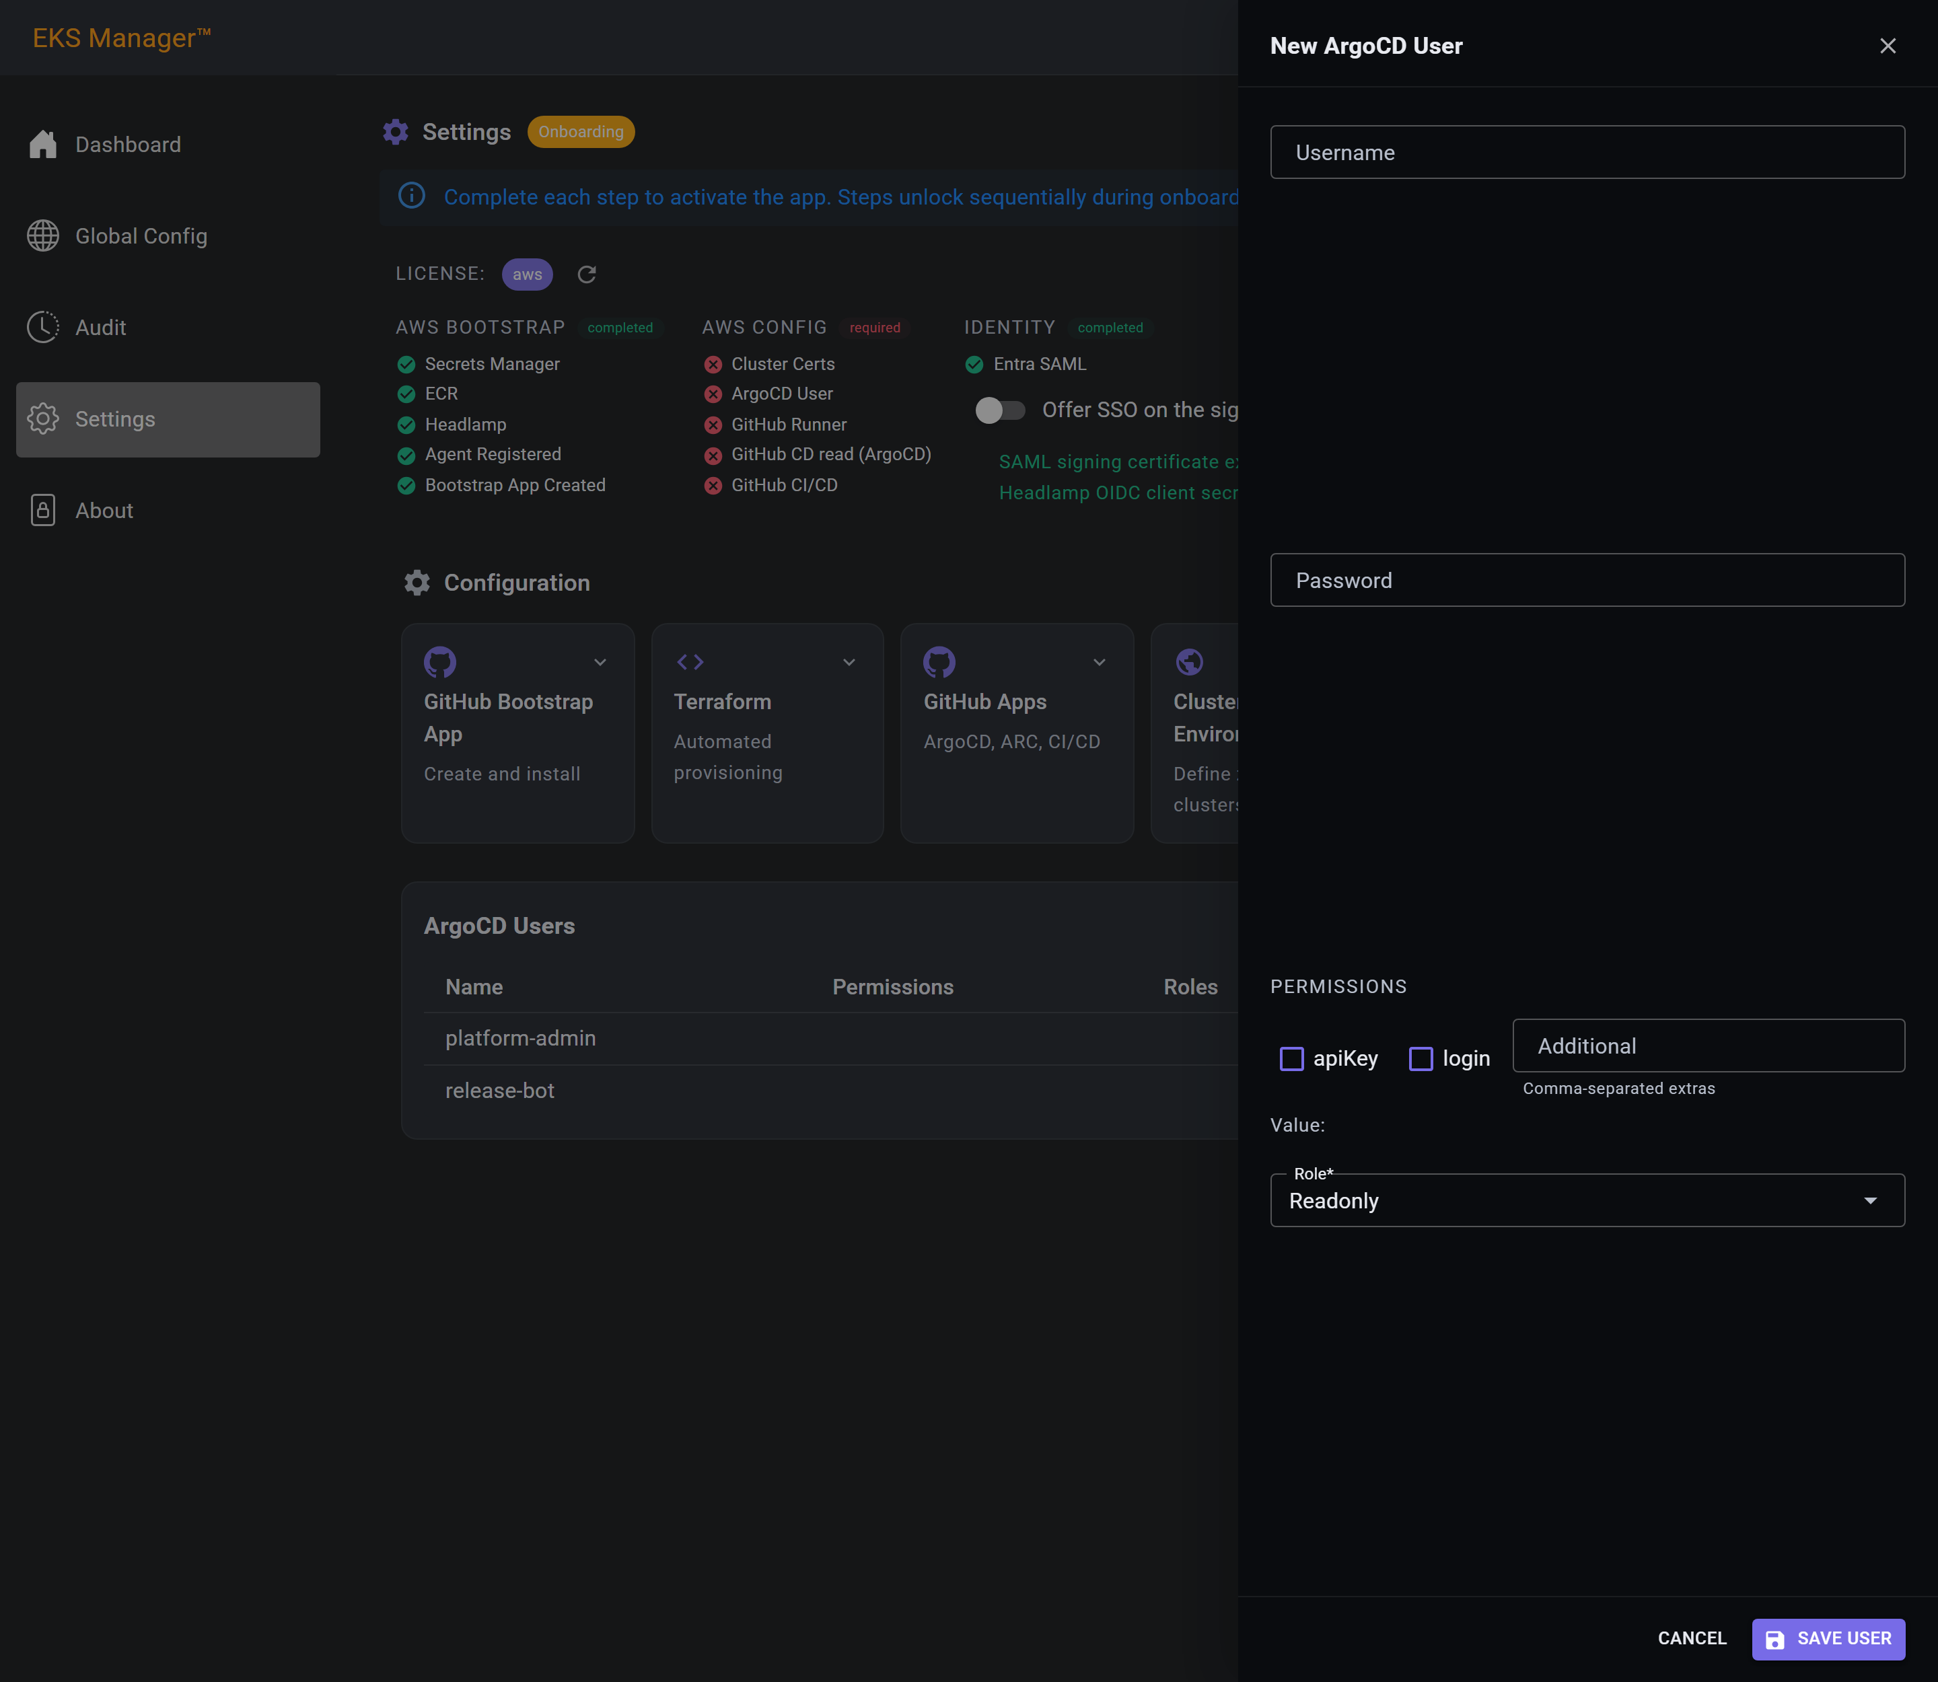Viewport: 1938px width, 1682px height.
Task: Click the Settings gear icon in sidebar
Action: pos(43,418)
